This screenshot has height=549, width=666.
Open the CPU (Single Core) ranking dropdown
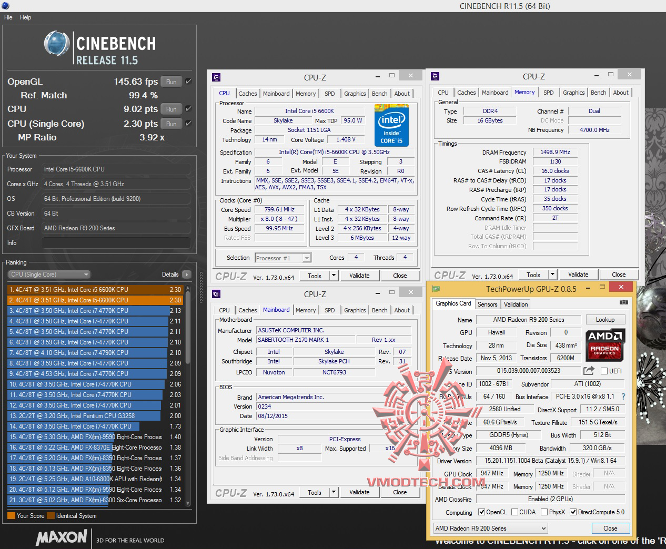click(49, 274)
